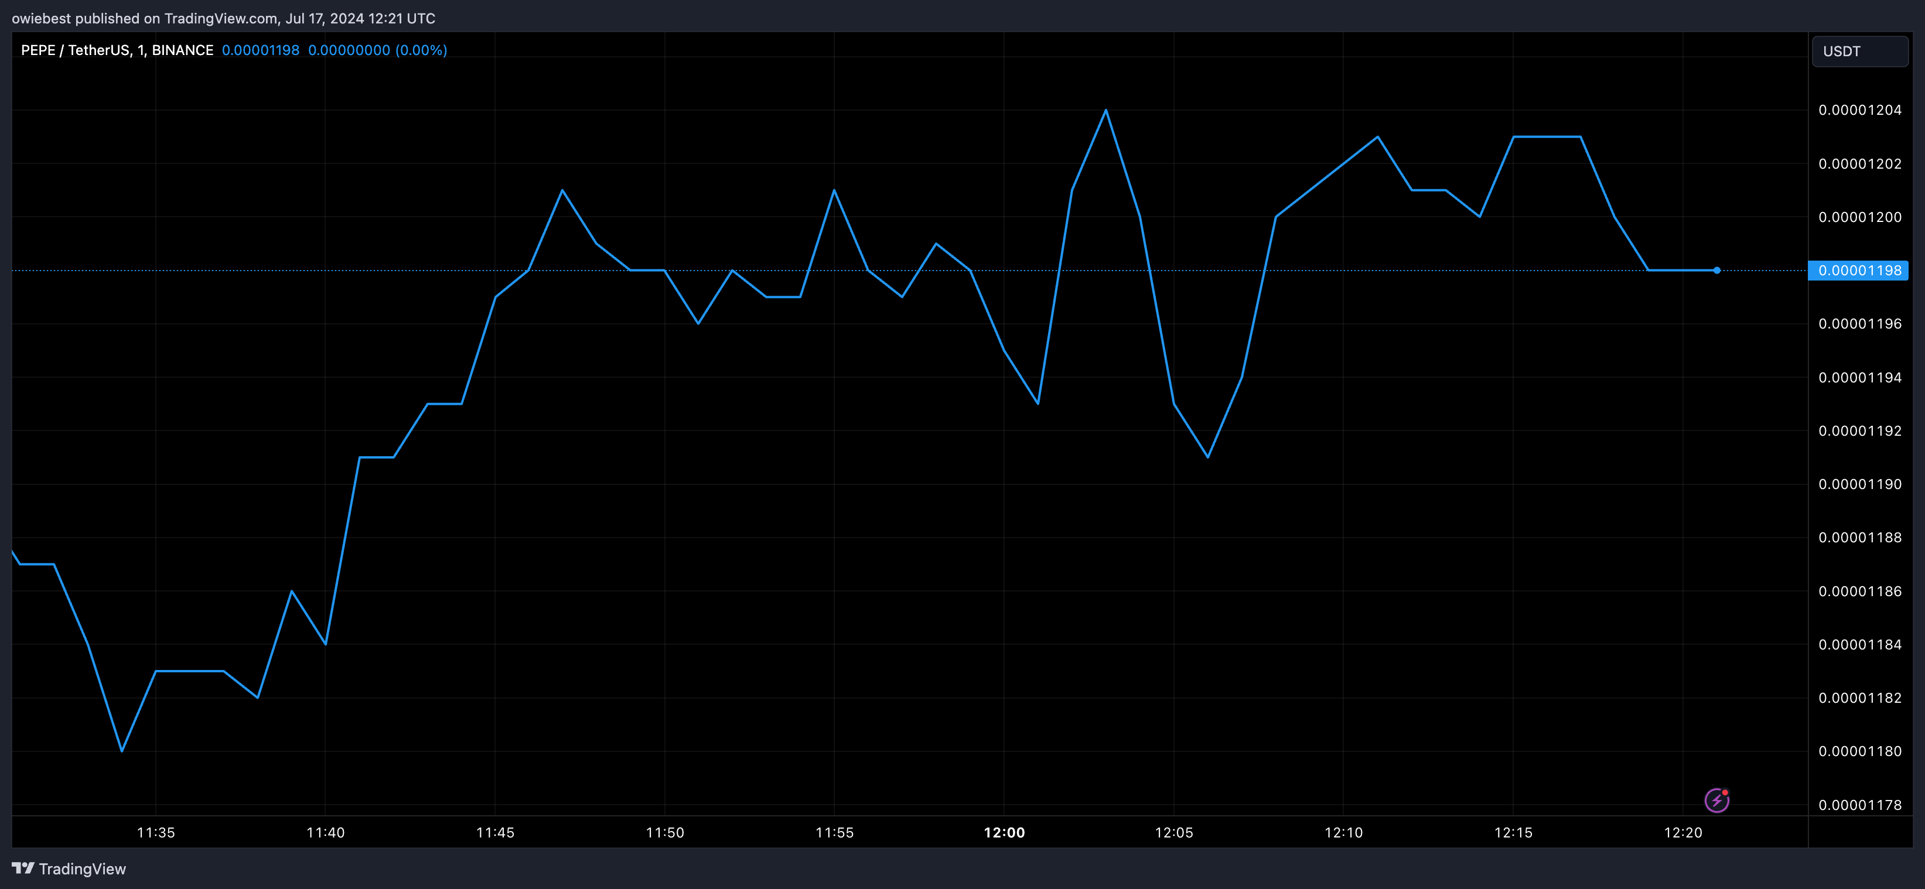Click the purple lightning flash icon
The height and width of the screenshot is (889, 1925).
(1716, 800)
